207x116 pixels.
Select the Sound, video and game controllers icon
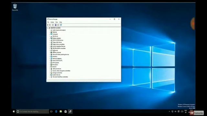pos(51,71)
